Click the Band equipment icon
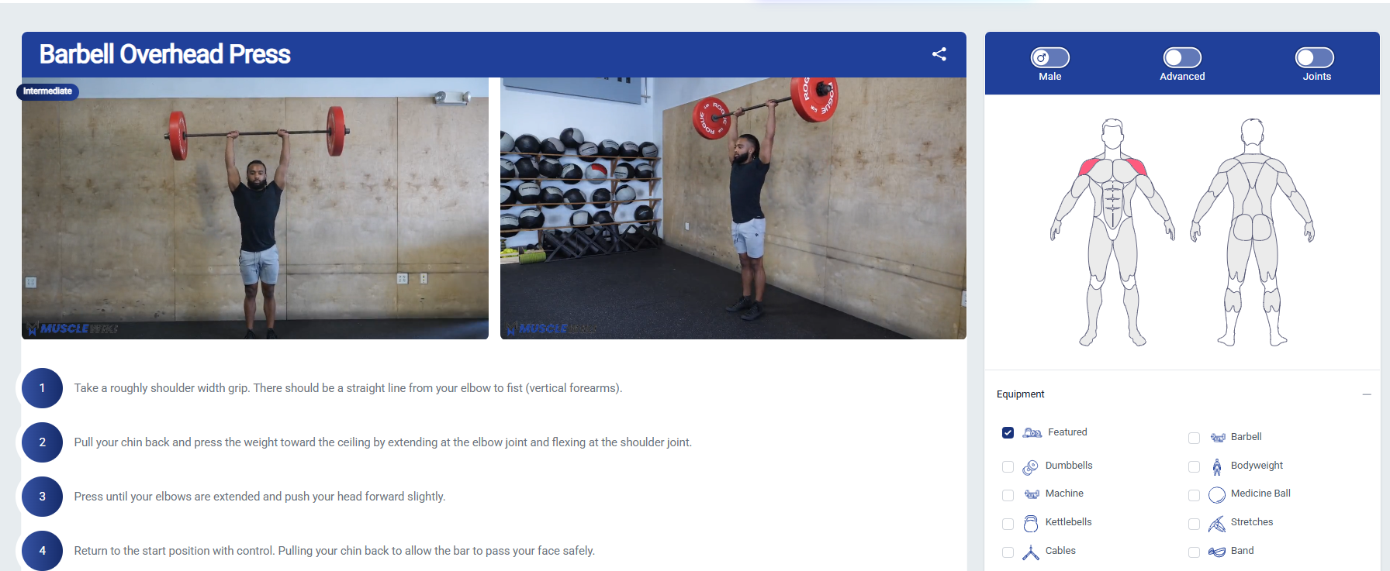This screenshot has height=571, width=1390. coord(1217,552)
